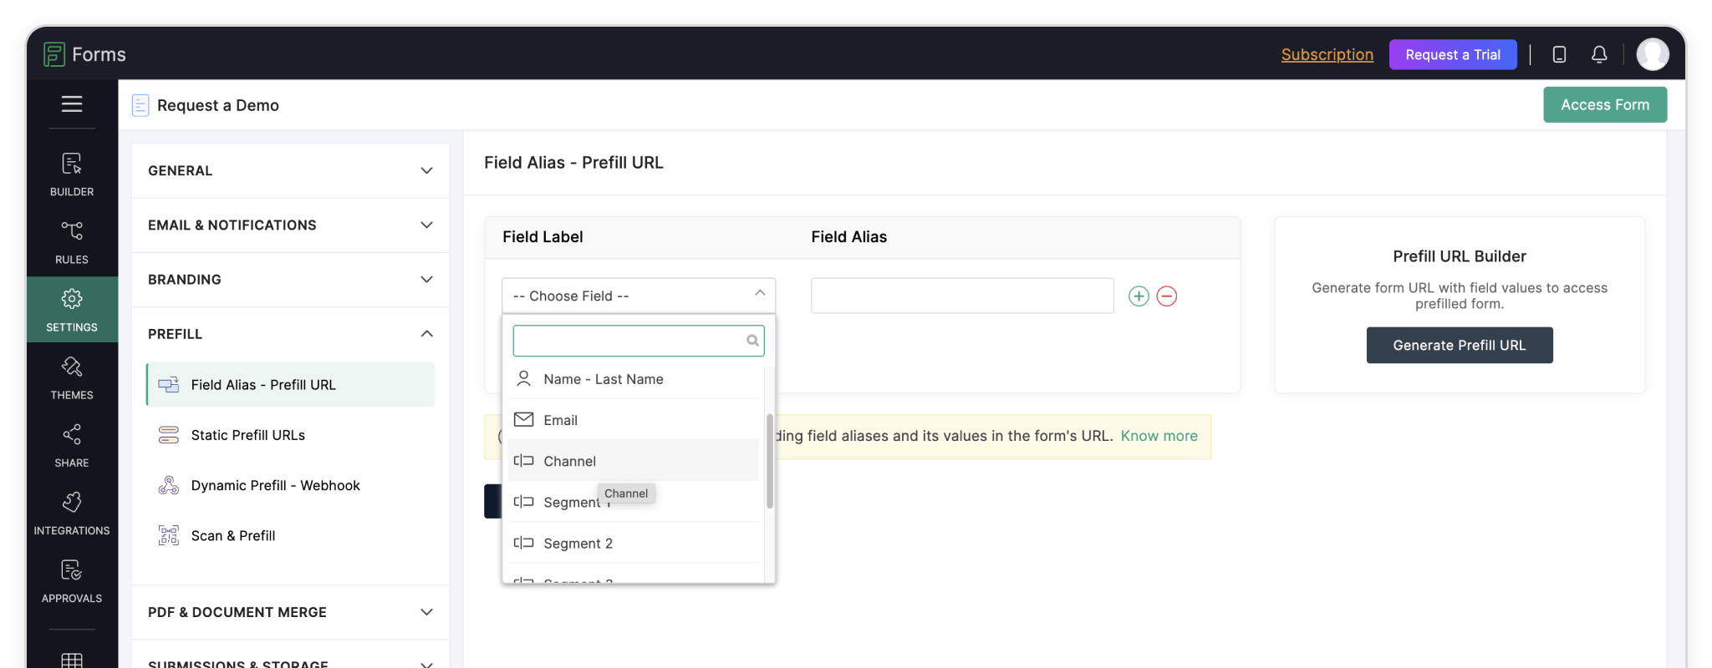Screen dimensions: 1712x668
Task: Choose Channel from the field list
Action: coord(634,460)
